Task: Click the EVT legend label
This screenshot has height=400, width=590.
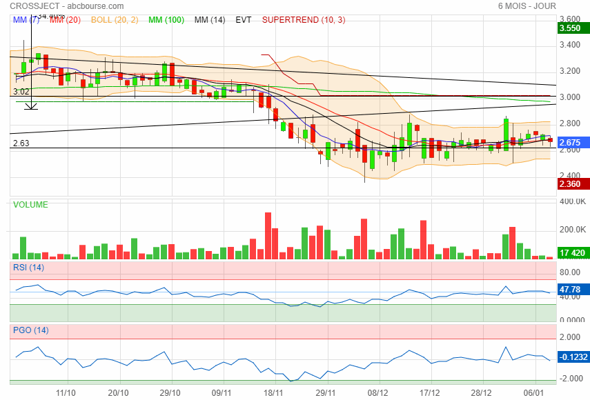Action: [243, 20]
